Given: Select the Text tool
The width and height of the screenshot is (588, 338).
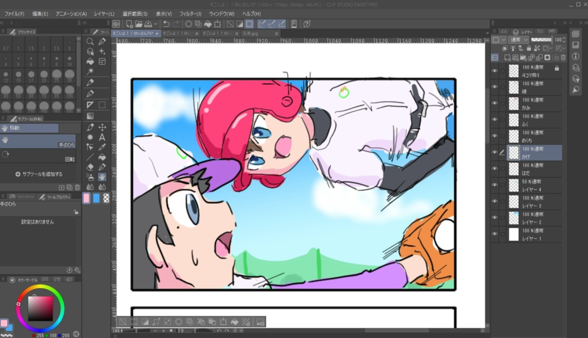Looking at the screenshot, I should [102, 137].
